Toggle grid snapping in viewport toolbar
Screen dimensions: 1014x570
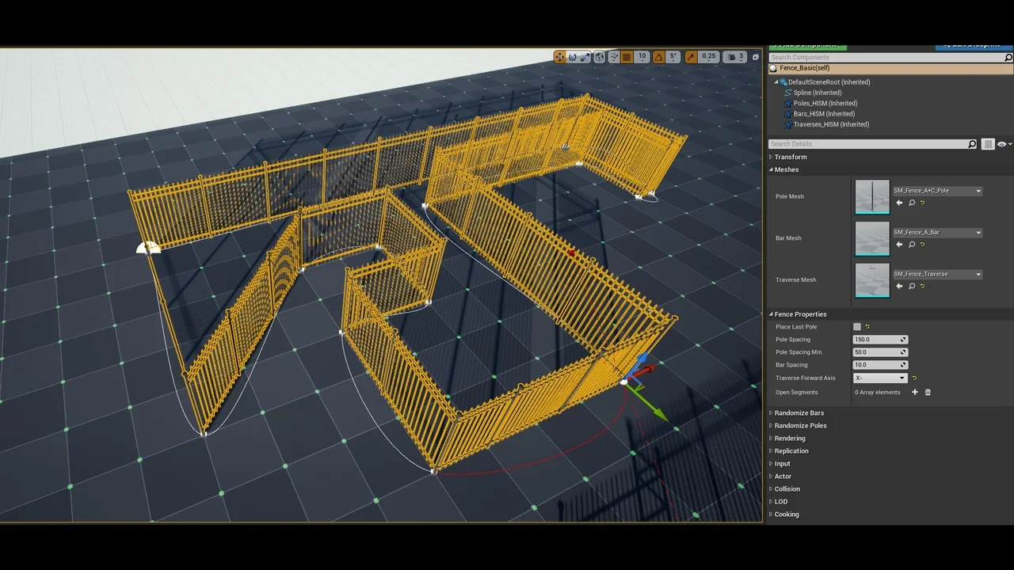click(627, 56)
